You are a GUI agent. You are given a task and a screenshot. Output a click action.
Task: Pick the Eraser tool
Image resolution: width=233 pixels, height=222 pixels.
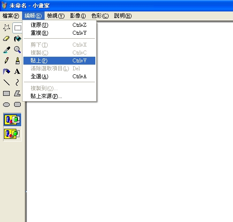pyautogui.click(x=7, y=39)
